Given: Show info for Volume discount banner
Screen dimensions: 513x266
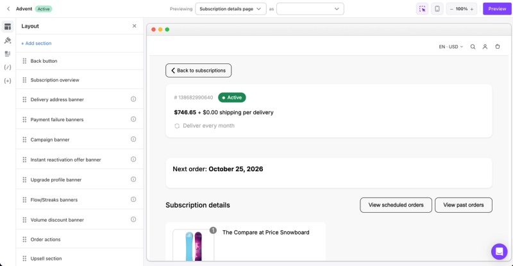Looking at the screenshot, I should click(133, 220).
